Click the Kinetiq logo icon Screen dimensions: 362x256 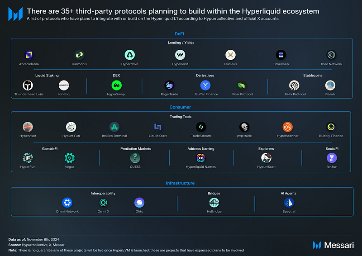click(64, 85)
